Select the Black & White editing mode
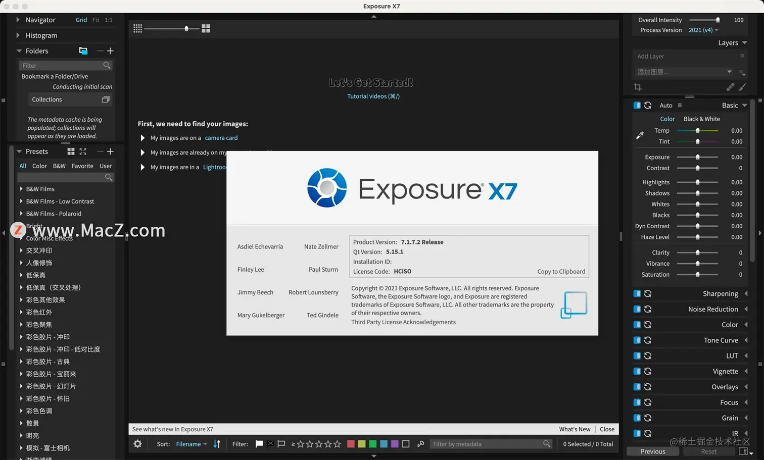Viewport: 764px width, 460px height. [x=701, y=119]
